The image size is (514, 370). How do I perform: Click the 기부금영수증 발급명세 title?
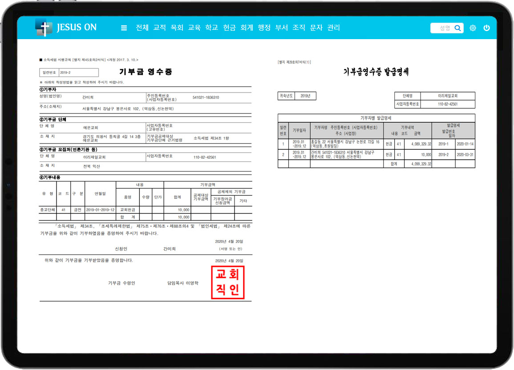376,72
